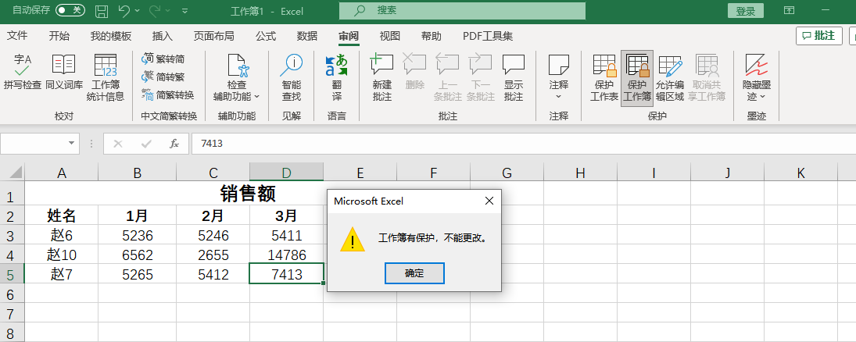This screenshot has width=856, height=342.
Task: Open 智能查找 smart lookup
Action: coord(292,78)
